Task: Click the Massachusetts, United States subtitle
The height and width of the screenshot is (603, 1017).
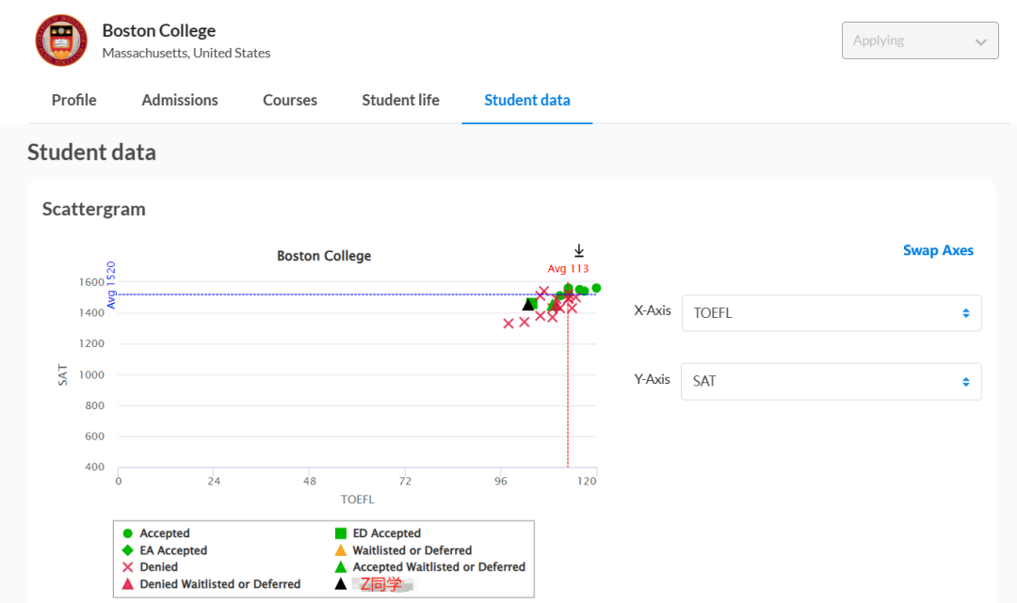Action: pos(186,53)
